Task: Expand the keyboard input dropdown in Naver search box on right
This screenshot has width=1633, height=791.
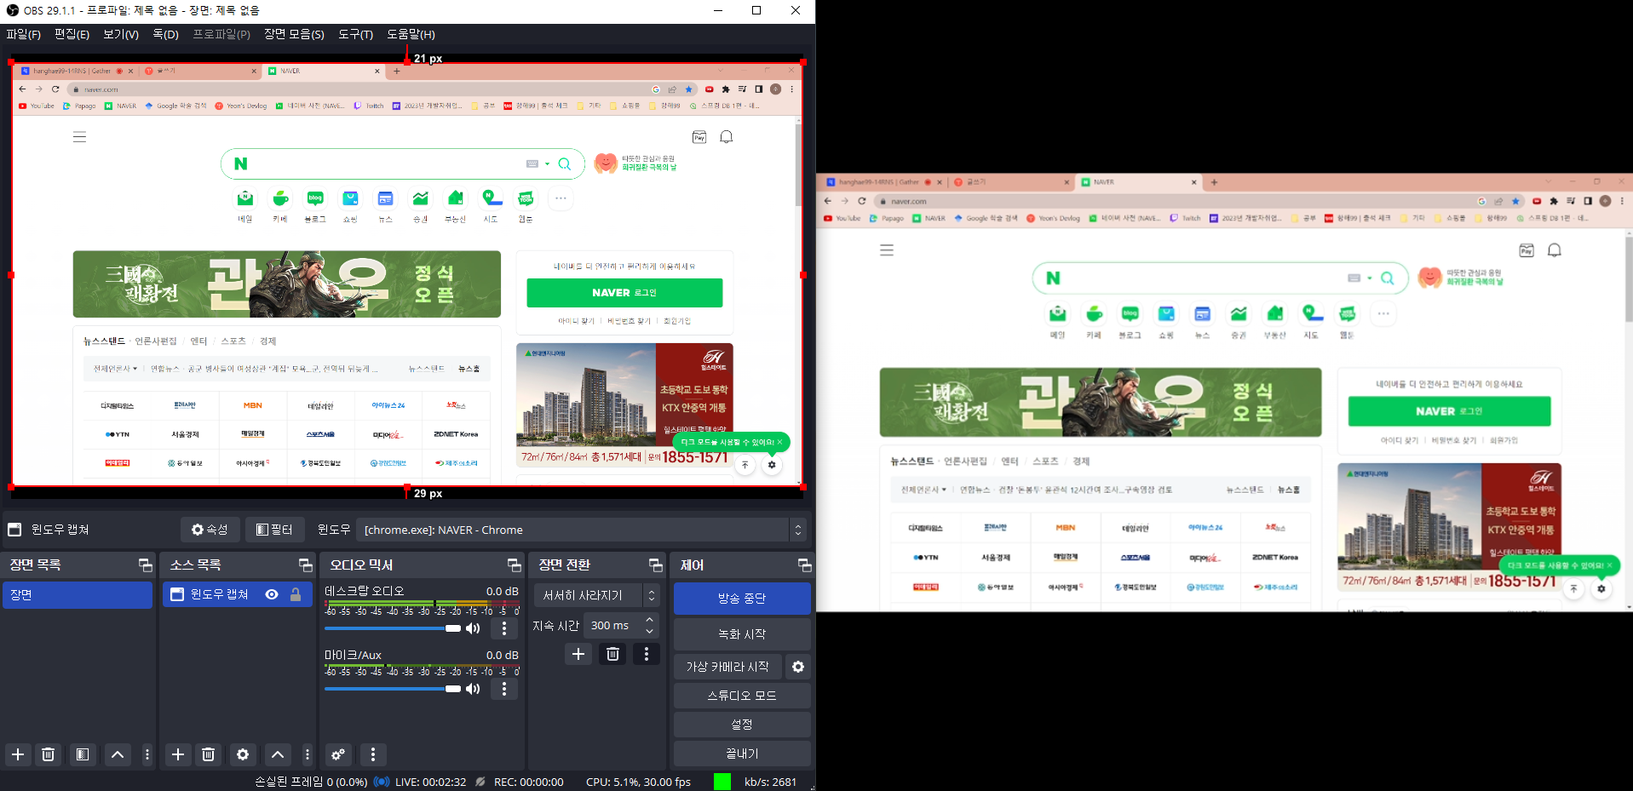Action: click(1370, 278)
